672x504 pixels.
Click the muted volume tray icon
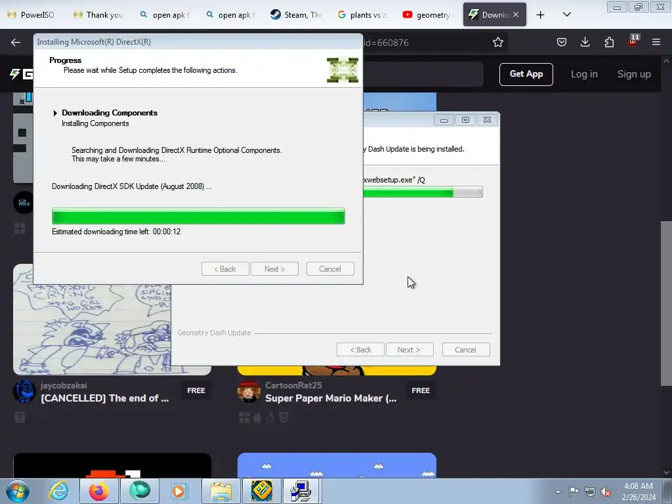point(606,492)
